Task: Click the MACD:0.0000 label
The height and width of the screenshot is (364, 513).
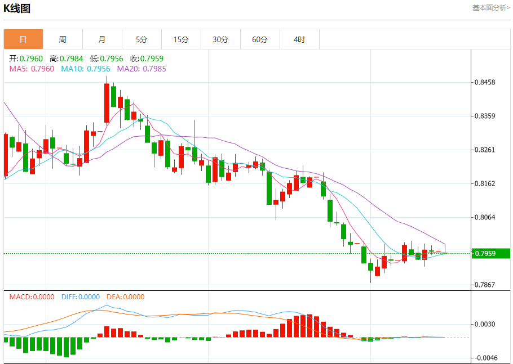Action: 32,296
